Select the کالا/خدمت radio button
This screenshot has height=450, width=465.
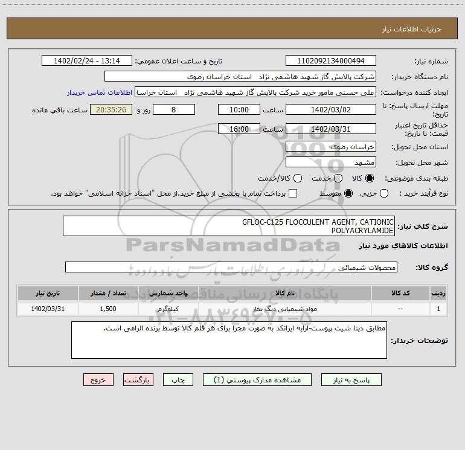(298, 178)
